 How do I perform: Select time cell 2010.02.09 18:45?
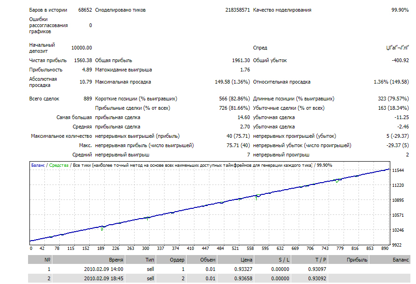pos(103,278)
